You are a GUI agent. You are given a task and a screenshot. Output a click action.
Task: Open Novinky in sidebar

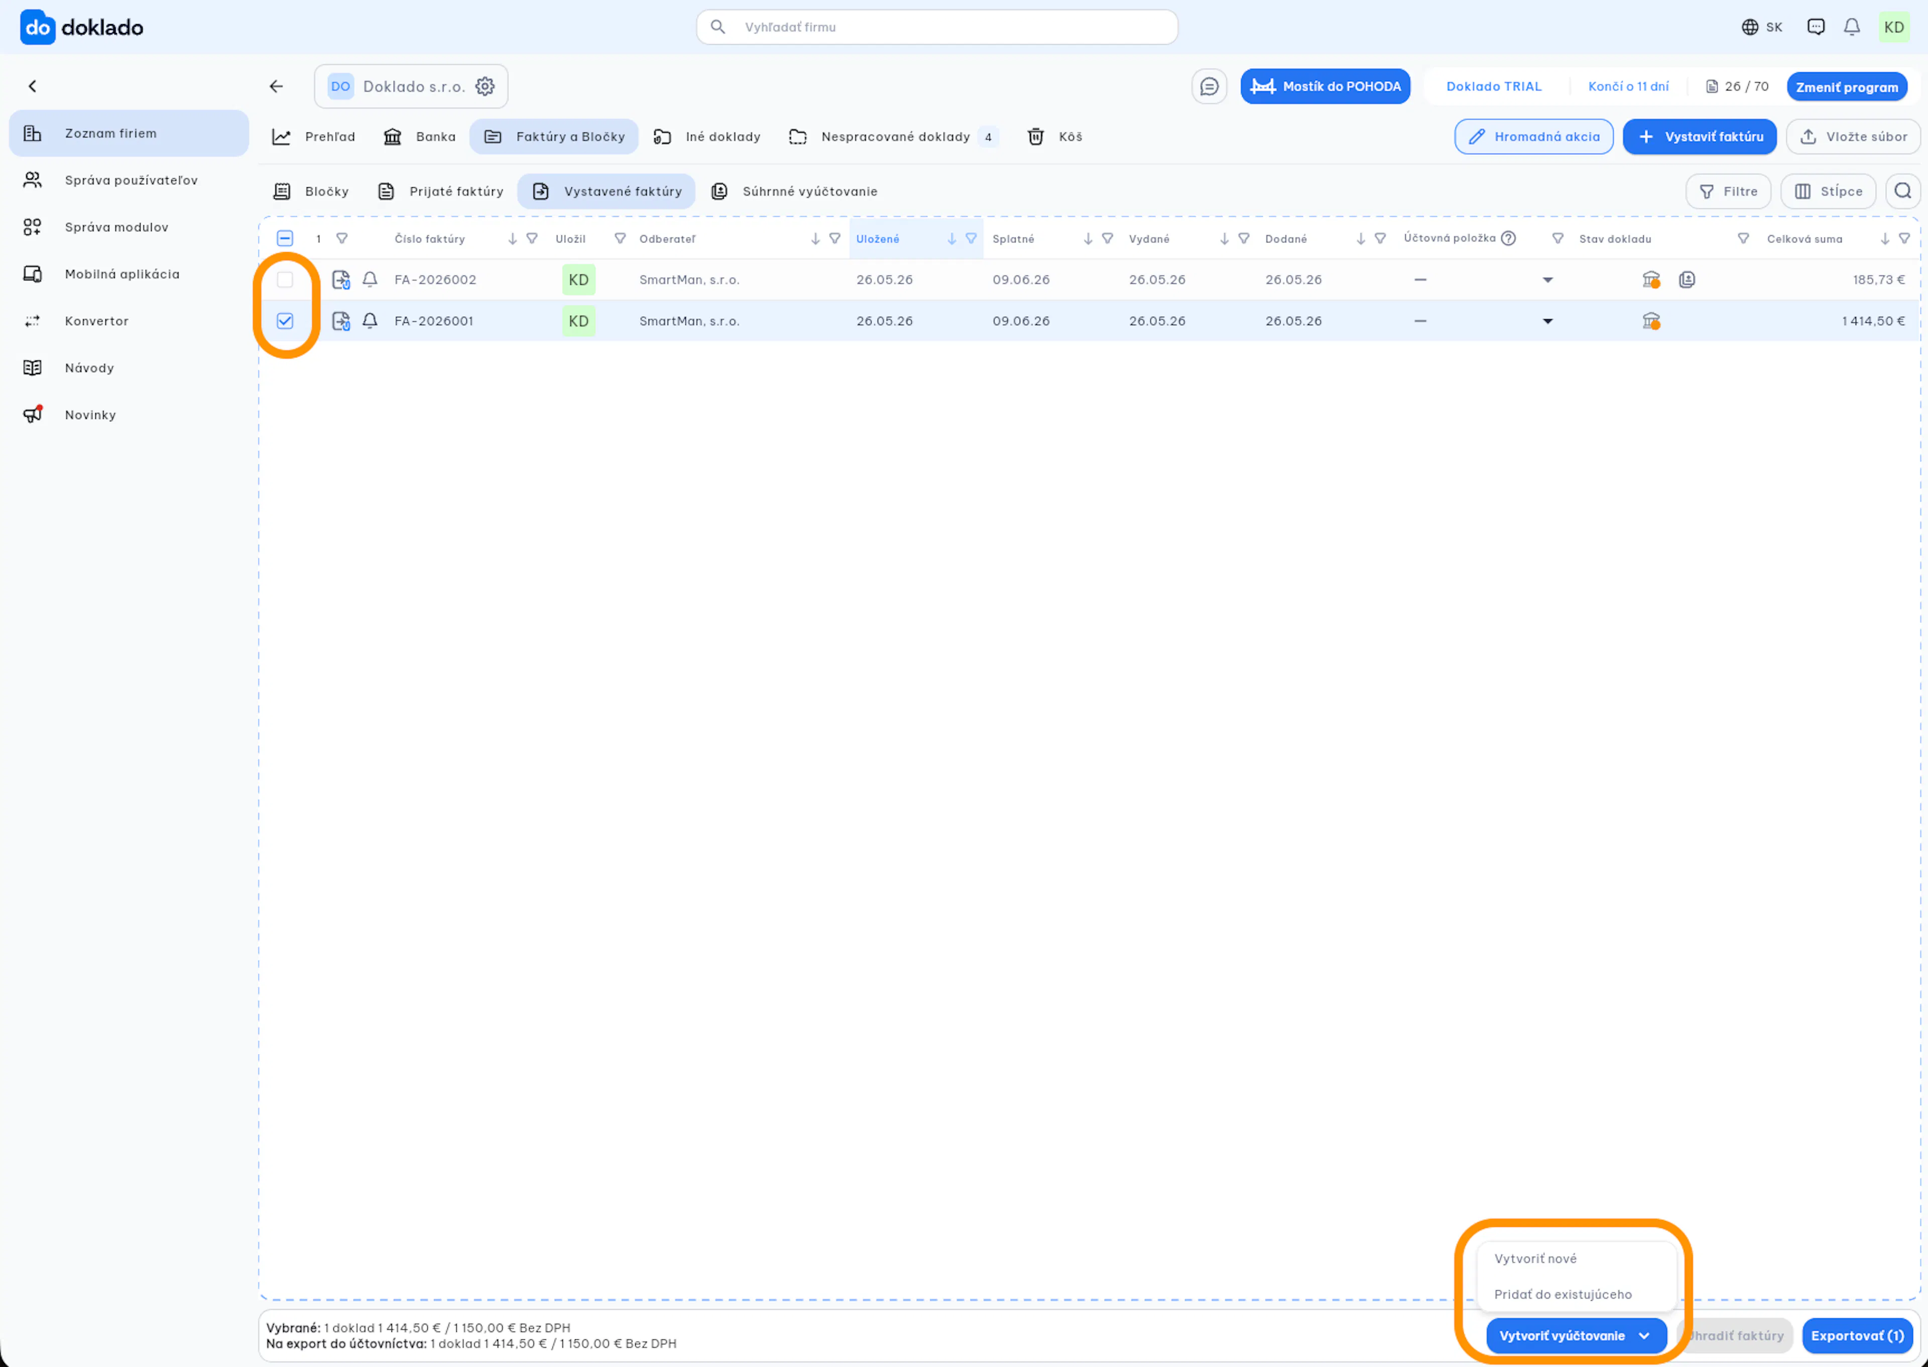tap(129, 415)
